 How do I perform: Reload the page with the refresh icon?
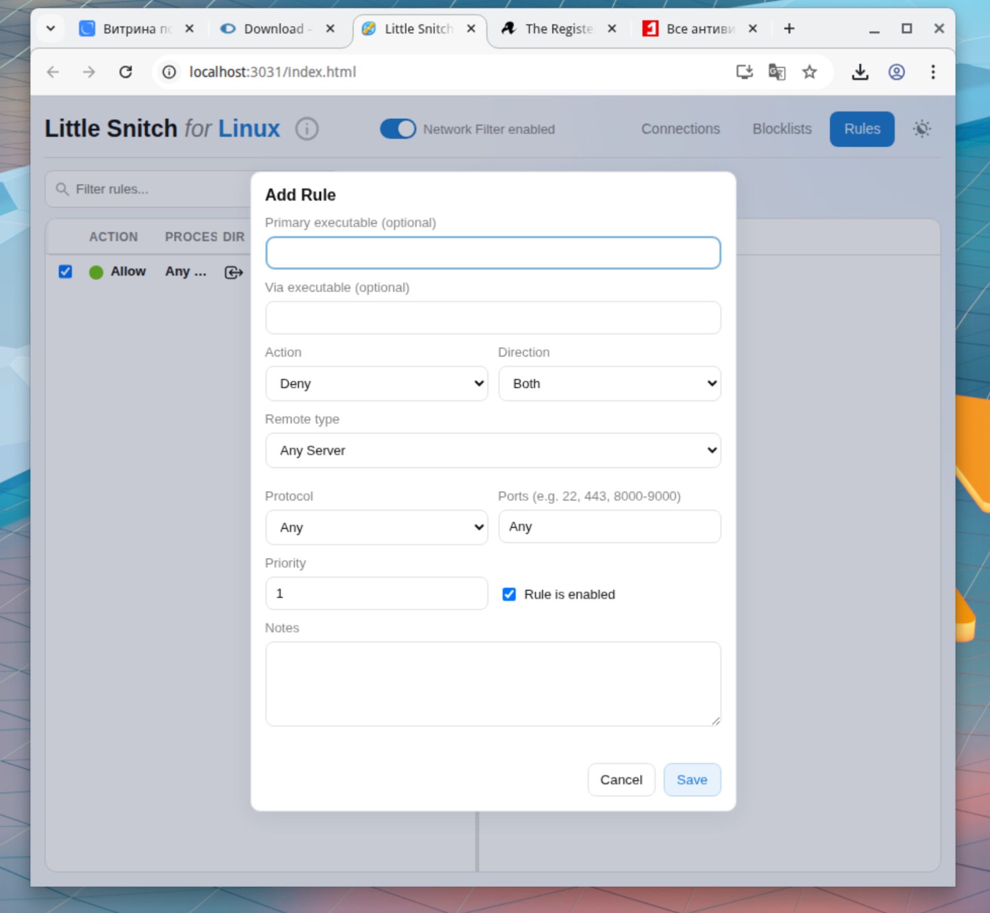pos(126,72)
